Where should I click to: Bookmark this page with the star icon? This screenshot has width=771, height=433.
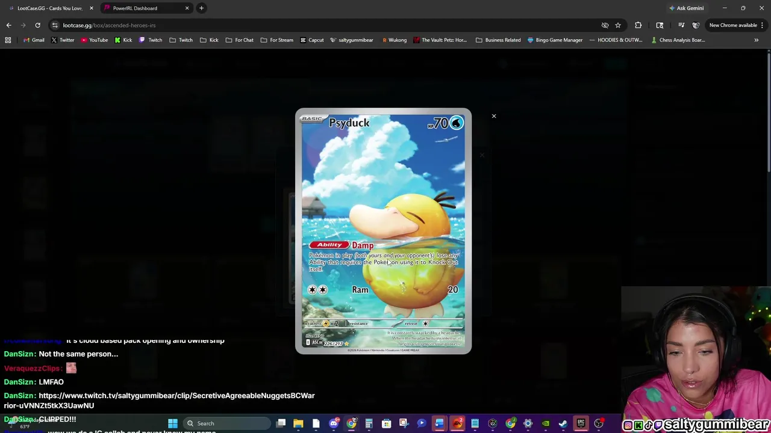(618, 25)
